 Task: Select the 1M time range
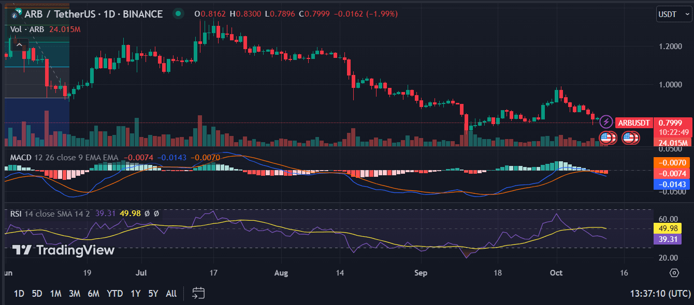tap(55, 294)
